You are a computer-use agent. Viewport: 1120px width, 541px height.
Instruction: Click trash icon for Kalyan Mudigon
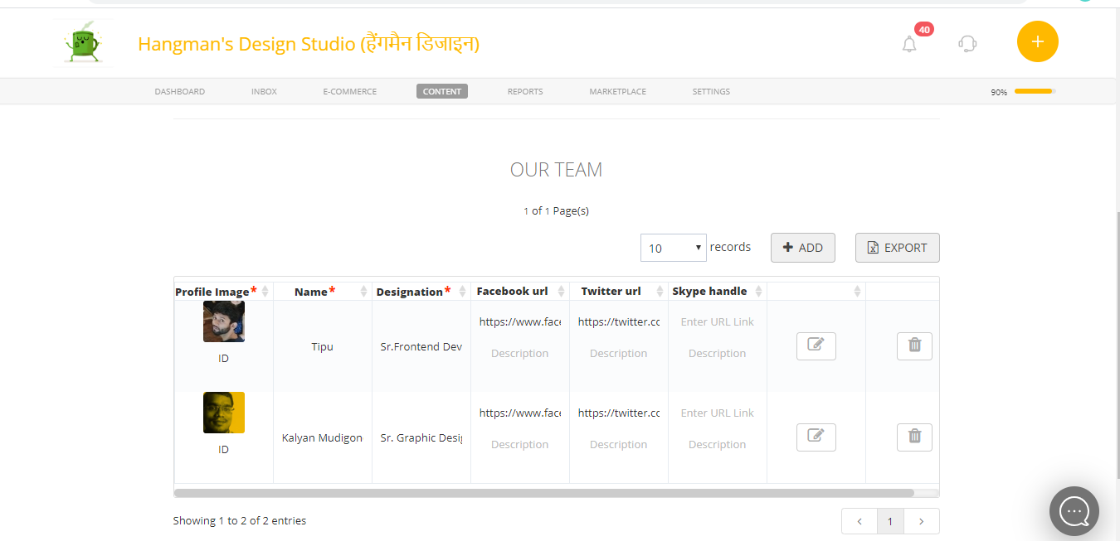coord(914,437)
